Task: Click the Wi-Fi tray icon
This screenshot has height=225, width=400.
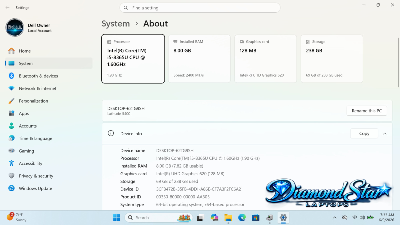Action: [354, 217]
